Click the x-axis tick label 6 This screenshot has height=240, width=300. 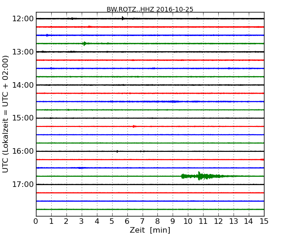(x=127, y=222)
